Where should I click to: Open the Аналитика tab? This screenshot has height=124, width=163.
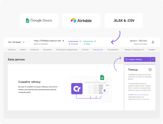(x=34, y=50)
